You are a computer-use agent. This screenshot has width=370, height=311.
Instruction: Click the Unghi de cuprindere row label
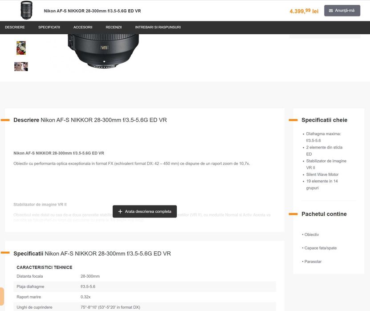(34, 307)
